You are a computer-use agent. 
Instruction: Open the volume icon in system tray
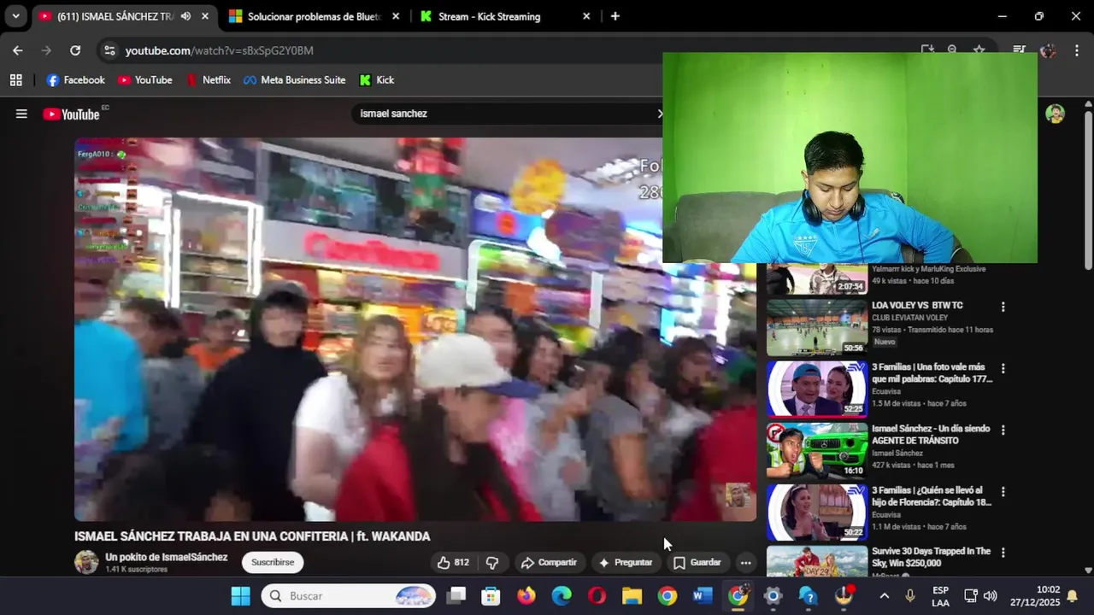click(x=991, y=596)
